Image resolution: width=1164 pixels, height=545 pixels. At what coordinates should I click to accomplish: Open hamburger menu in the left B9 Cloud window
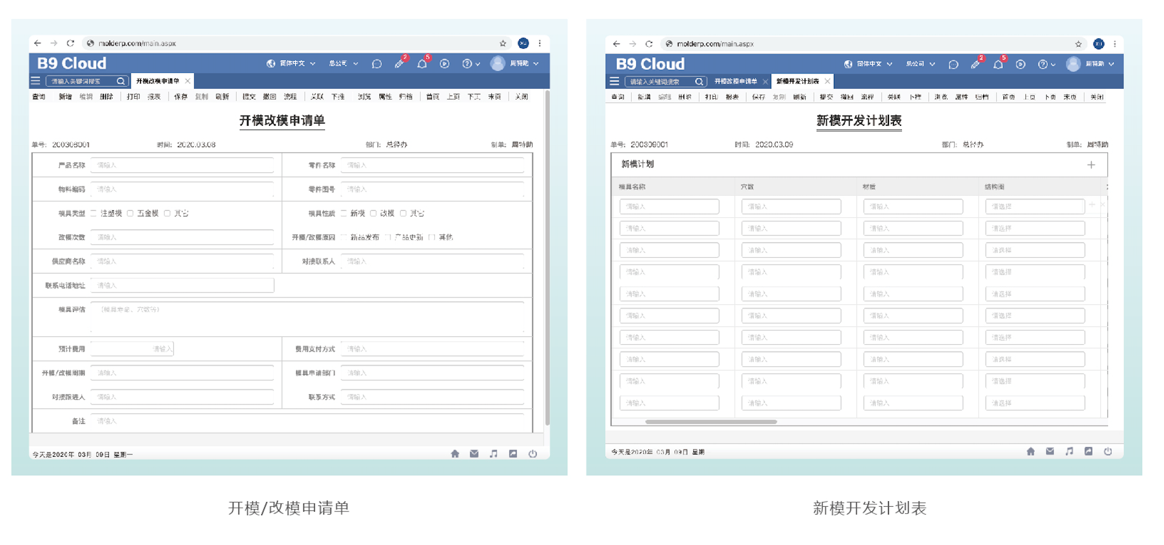tap(35, 81)
